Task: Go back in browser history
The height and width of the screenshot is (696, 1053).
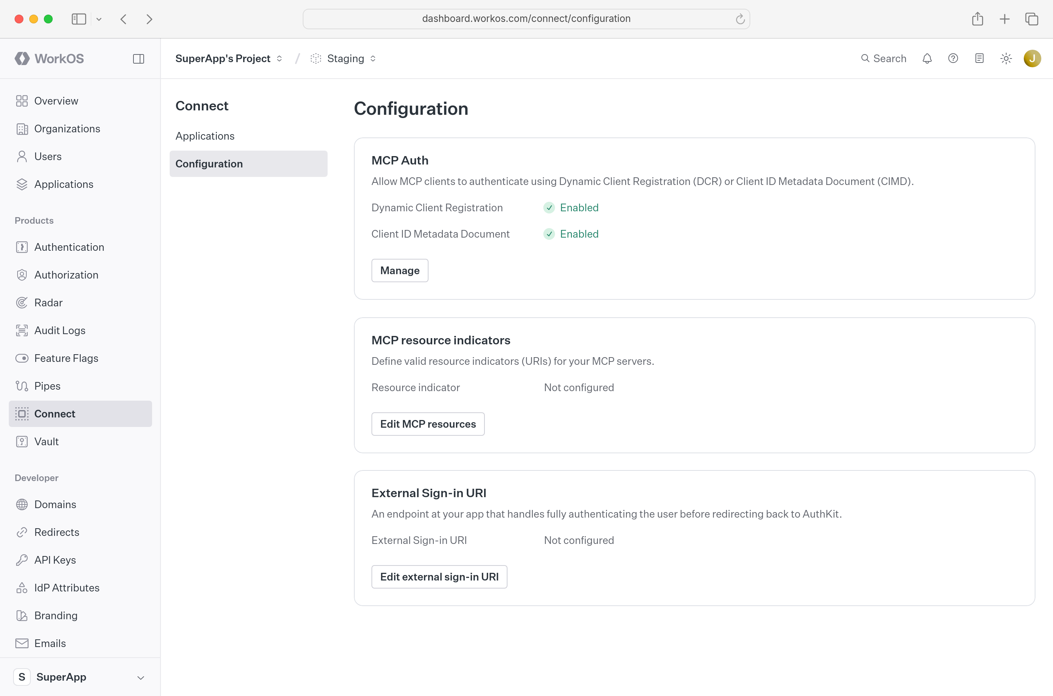Action: (x=124, y=19)
